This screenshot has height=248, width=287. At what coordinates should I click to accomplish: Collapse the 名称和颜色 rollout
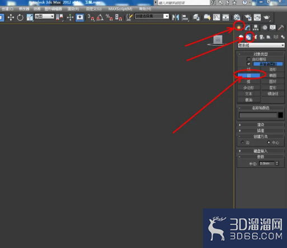(x=261, y=108)
